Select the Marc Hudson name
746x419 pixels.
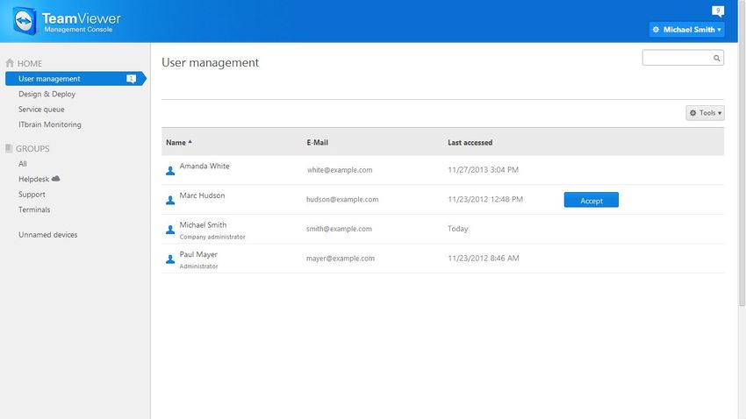pos(202,195)
